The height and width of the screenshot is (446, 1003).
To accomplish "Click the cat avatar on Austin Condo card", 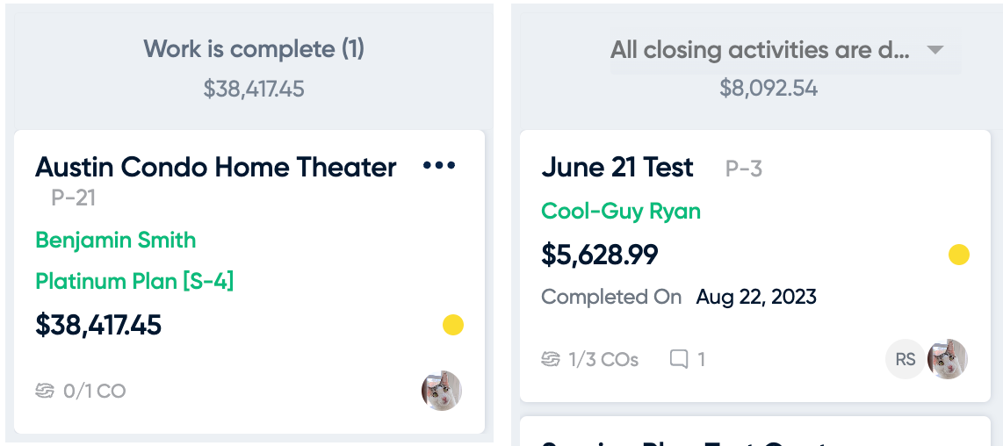I will click(x=442, y=391).
